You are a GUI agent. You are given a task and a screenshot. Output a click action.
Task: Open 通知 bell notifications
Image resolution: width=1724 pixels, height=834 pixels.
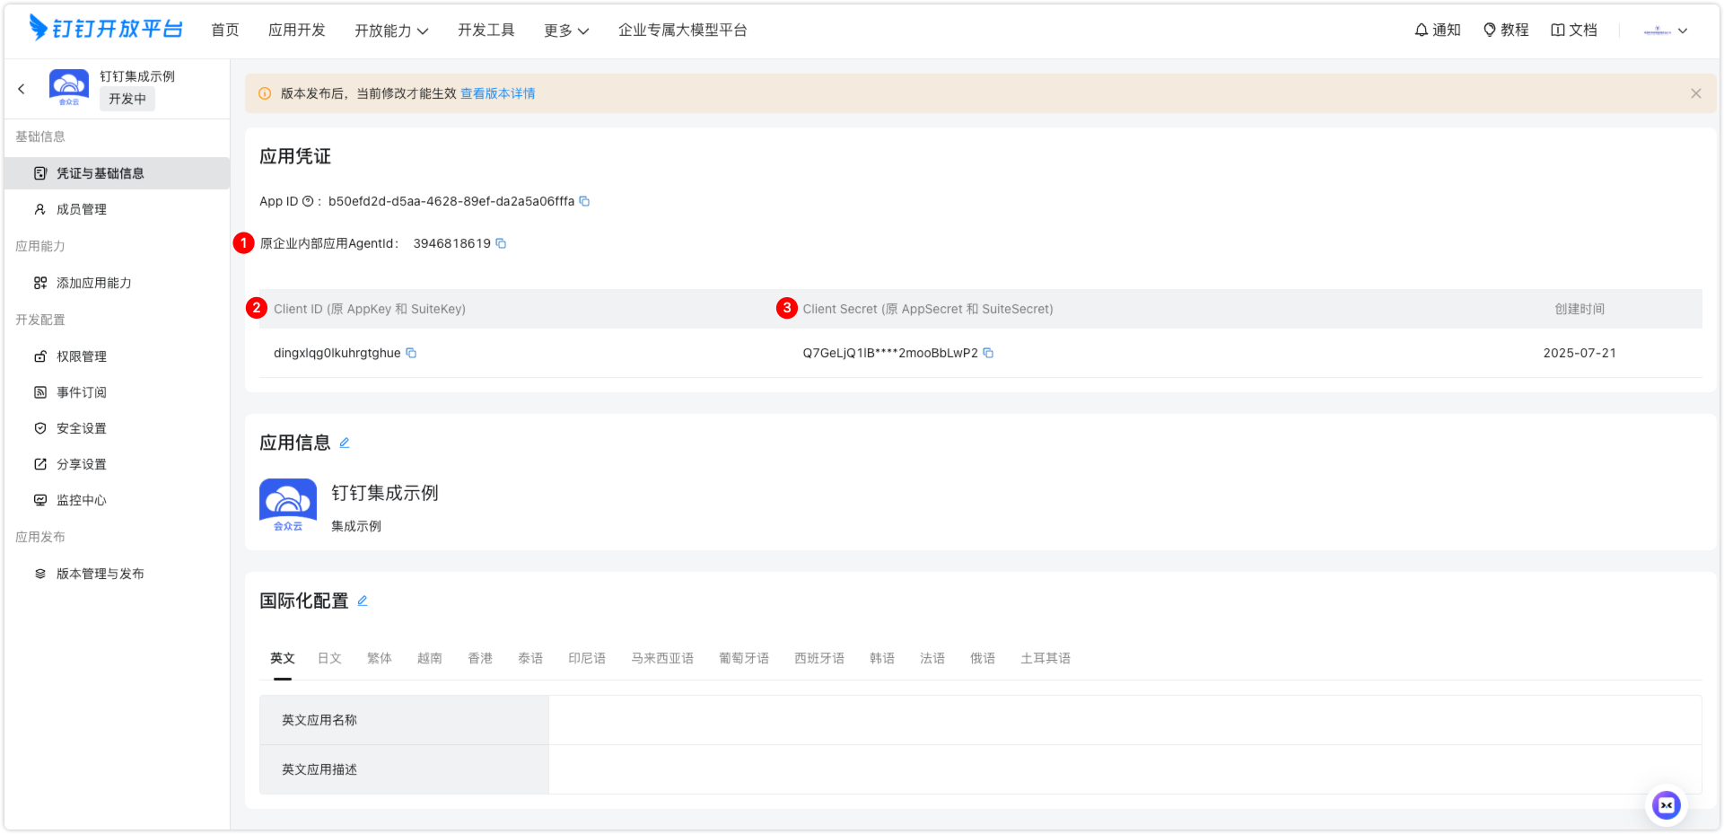coord(1438,30)
